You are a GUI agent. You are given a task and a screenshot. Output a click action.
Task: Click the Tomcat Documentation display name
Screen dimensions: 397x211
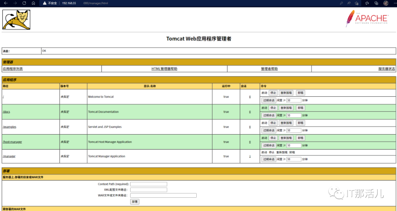click(103, 112)
